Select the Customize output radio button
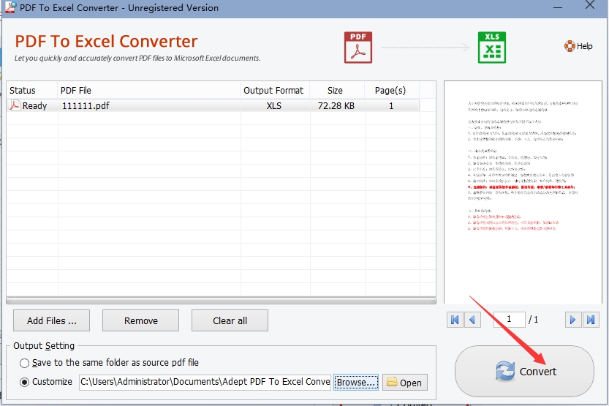The height and width of the screenshot is (406, 609). [24, 382]
